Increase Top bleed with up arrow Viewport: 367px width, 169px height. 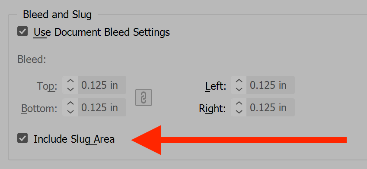[x=70, y=81]
